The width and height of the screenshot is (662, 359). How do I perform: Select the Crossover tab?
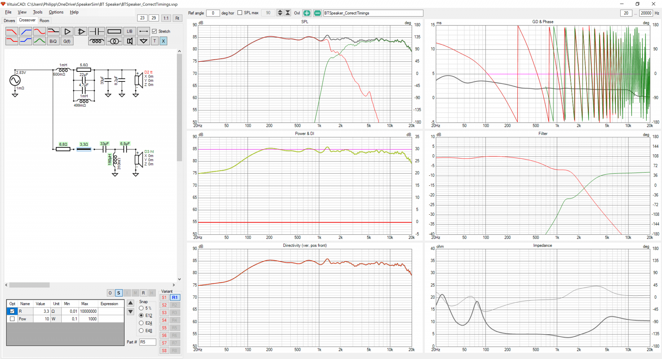pos(27,20)
